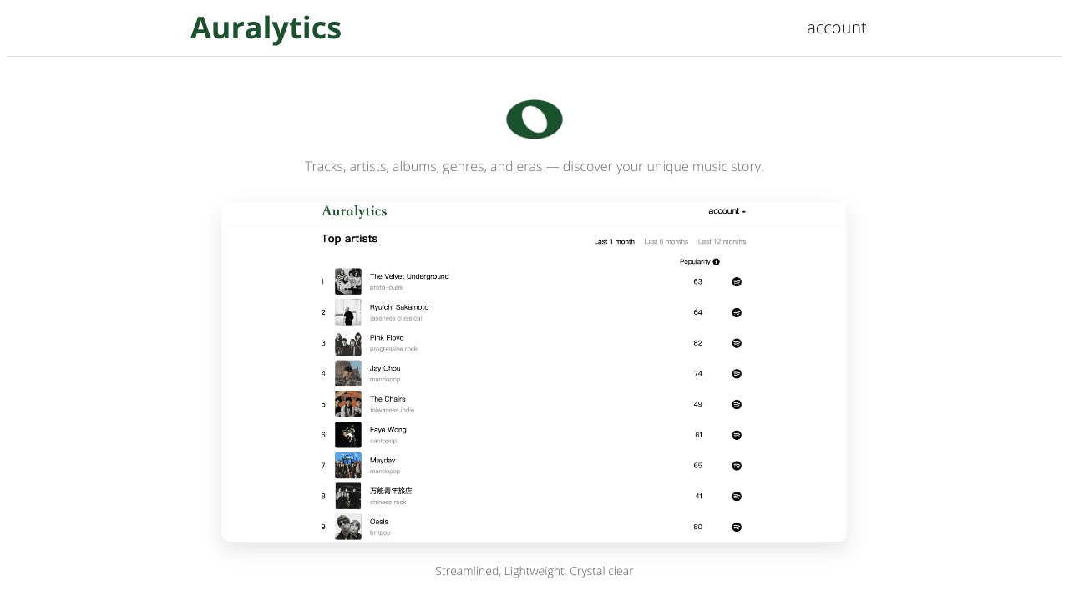
Task: Click the Mayday artist thumbnail
Action: click(348, 465)
